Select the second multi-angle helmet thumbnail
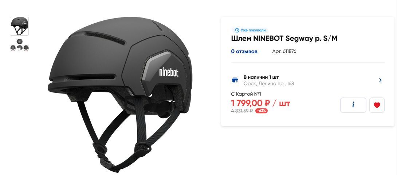Image resolution: width=397 pixels, height=175 pixels. point(19,45)
